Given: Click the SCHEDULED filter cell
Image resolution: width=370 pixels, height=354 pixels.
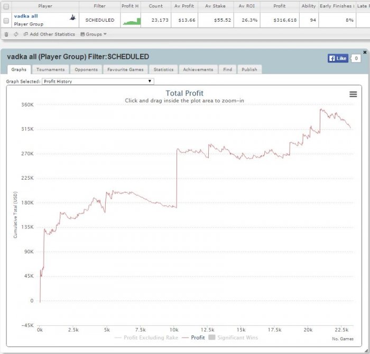Looking at the screenshot, I should (x=100, y=20).
